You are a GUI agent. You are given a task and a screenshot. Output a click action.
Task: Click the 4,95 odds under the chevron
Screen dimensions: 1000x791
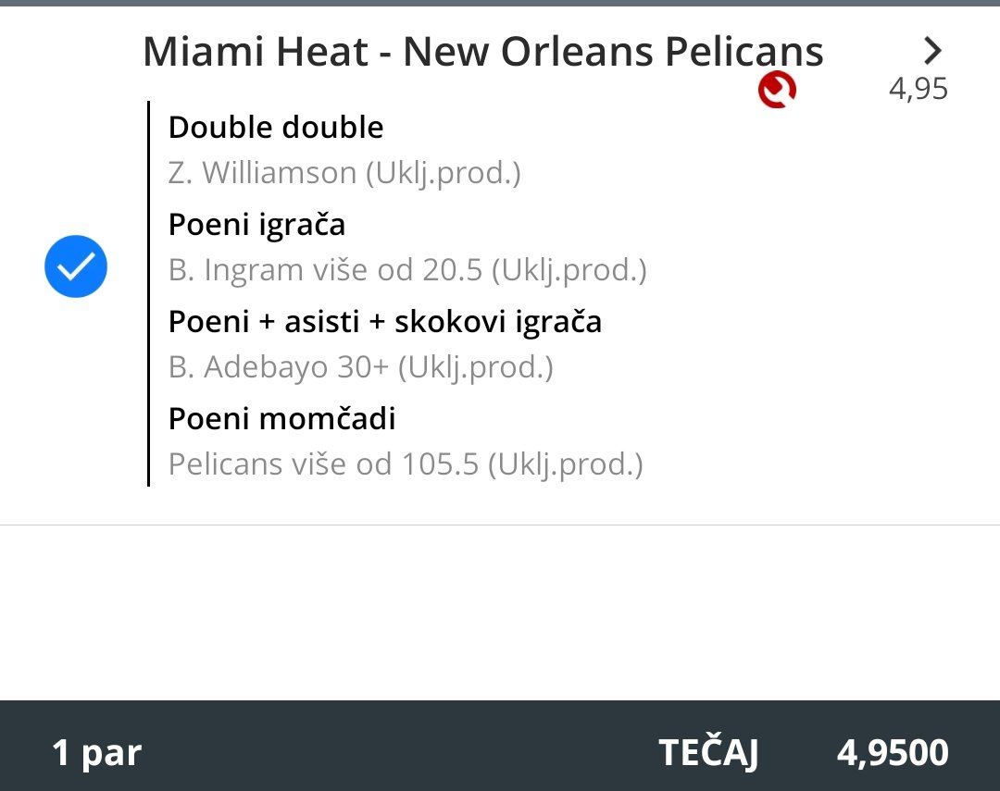tap(919, 89)
